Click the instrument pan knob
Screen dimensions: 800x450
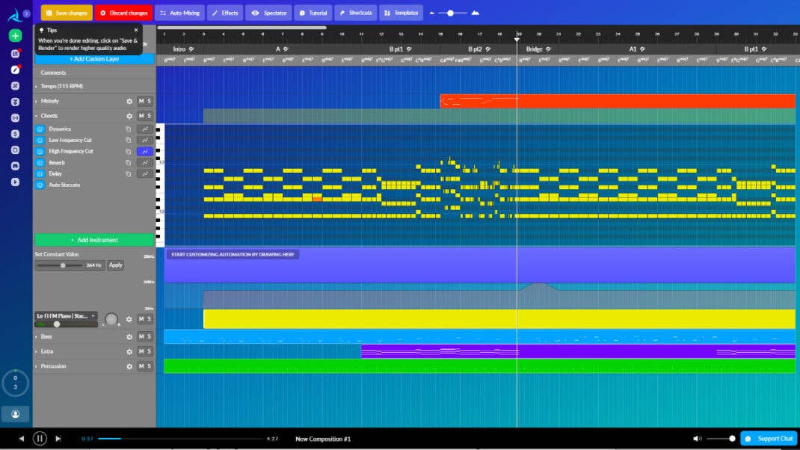(111, 319)
